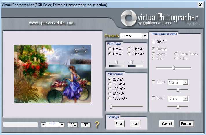Click the yellow Presets label
The height and width of the screenshot is (135, 206).
tap(112, 36)
